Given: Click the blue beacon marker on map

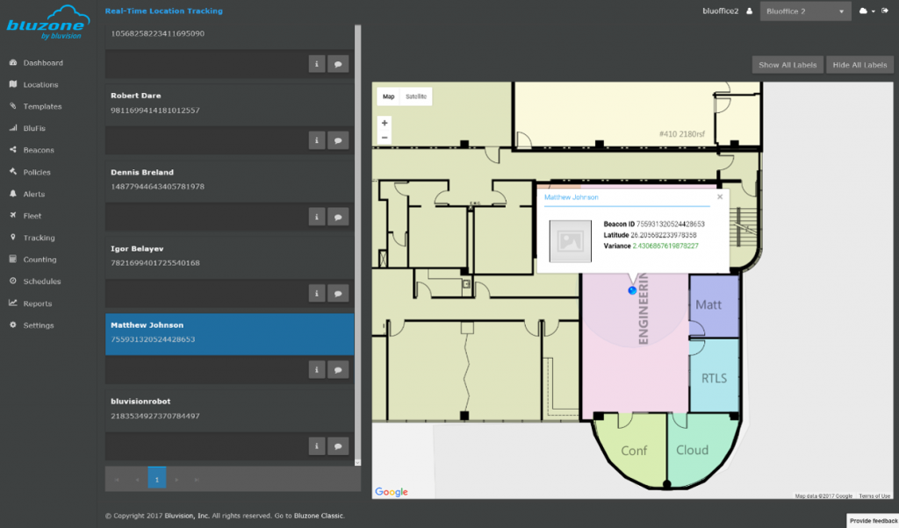Looking at the screenshot, I should (x=632, y=290).
